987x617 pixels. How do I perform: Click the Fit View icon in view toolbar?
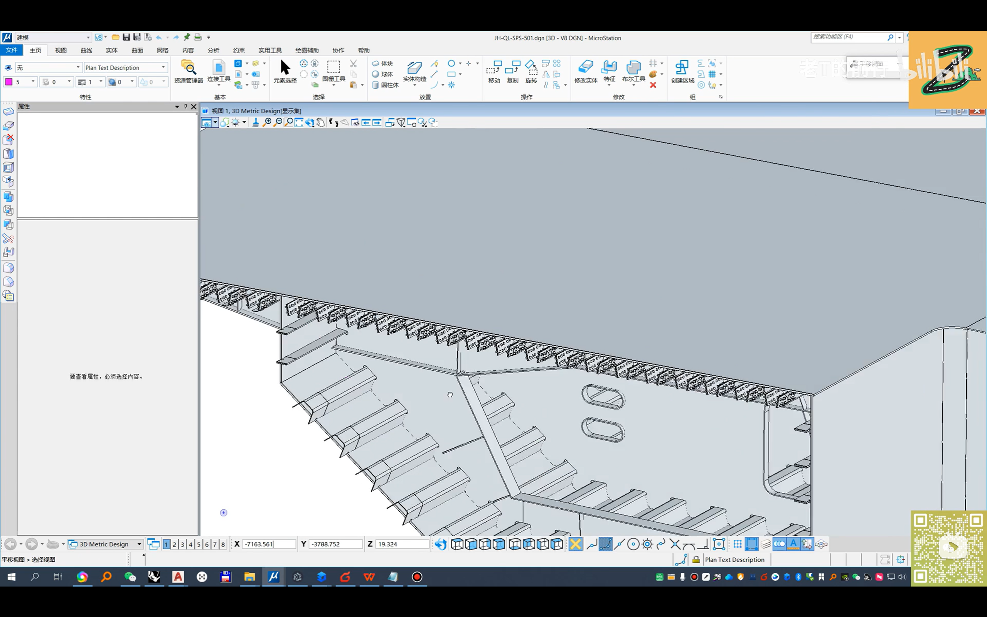pos(299,122)
